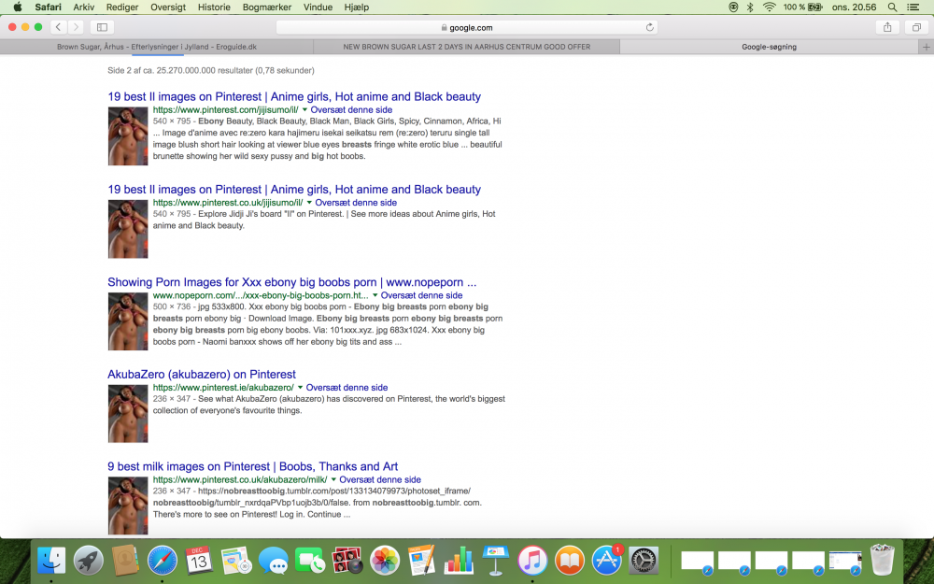
Task: Open the Oversigt menu
Action: 168,7
